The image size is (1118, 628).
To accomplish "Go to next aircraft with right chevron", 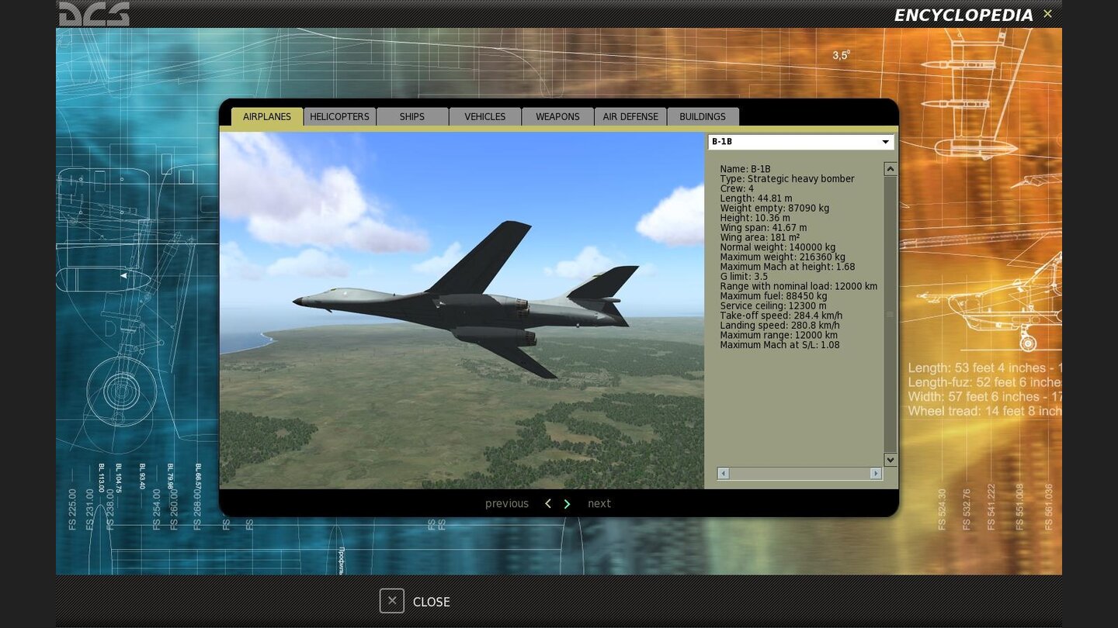I will (x=567, y=504).
